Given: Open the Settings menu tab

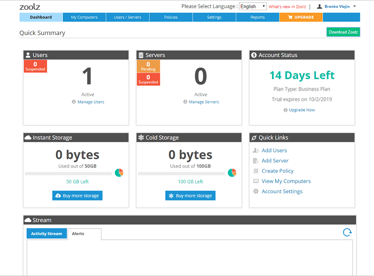Looking at the screenshot, I should (214, 17).
